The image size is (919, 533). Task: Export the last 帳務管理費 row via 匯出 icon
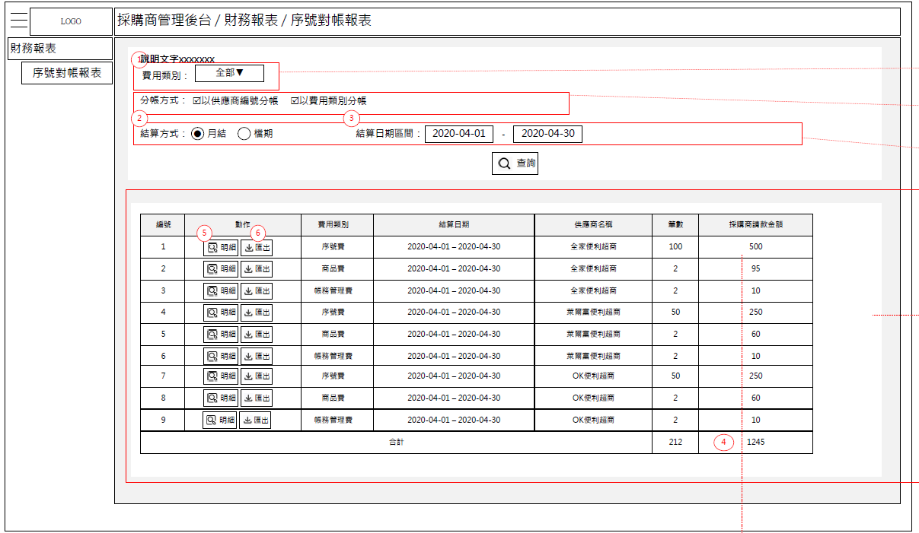[x=257, y=419]
